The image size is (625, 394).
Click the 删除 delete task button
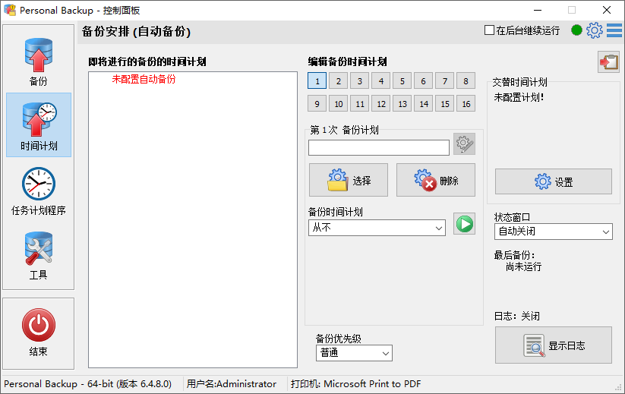click(x=436, y=180)
